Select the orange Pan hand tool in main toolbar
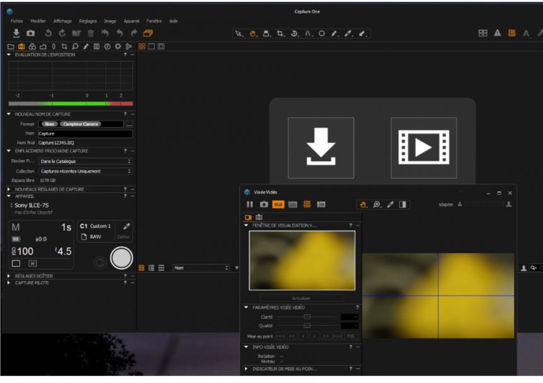The height and width of the screenshot is (383, 543). [x=253, y=33]
